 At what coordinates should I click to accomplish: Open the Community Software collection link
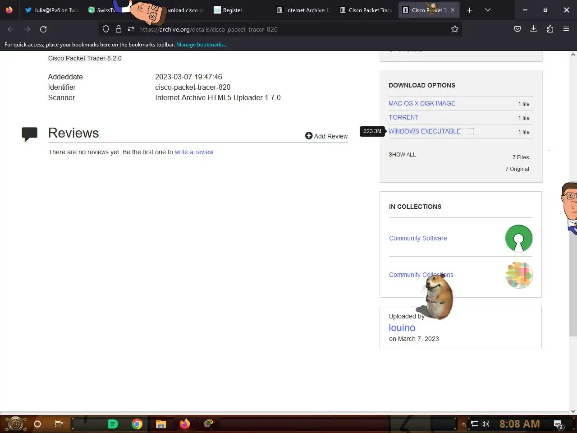pos(418,238)
